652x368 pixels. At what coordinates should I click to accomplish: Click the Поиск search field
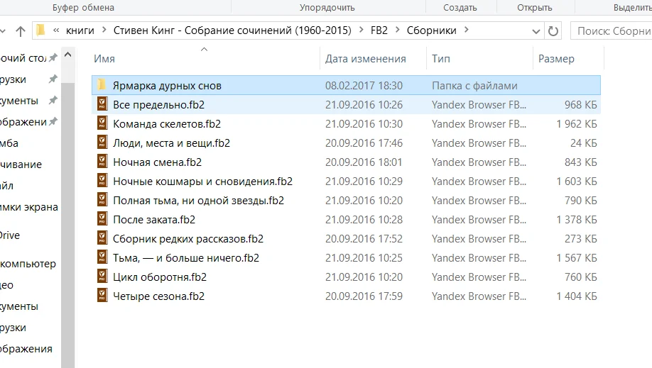pos(612,31)
